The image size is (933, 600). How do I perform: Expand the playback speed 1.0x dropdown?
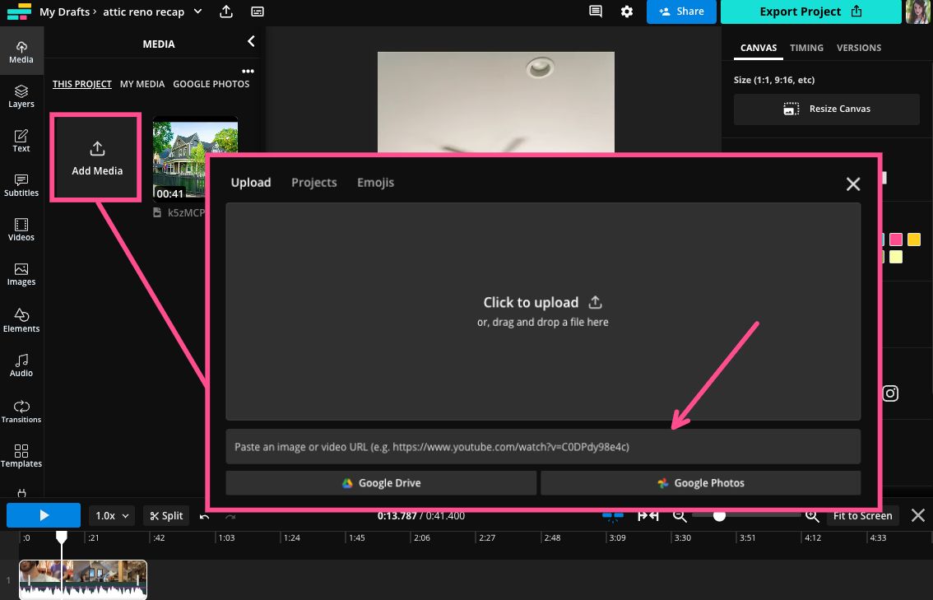tap(112, 516)
